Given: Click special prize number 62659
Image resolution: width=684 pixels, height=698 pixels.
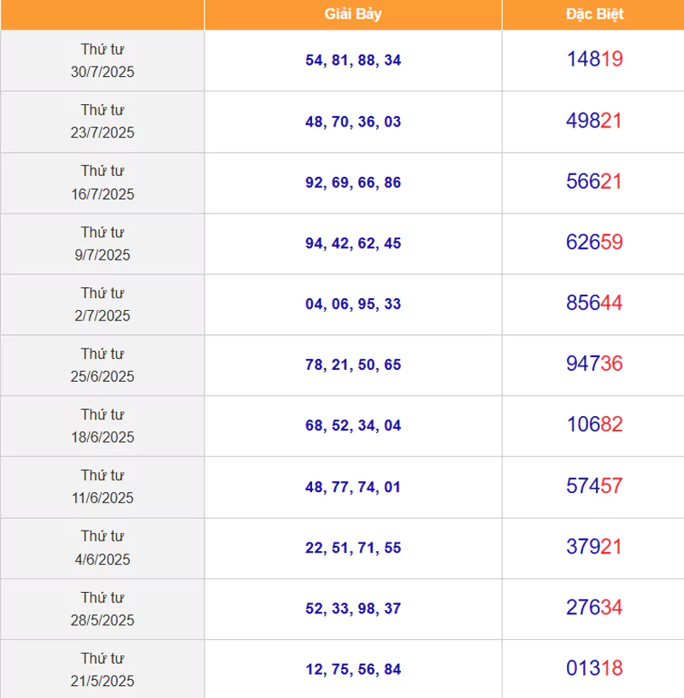Looking at the screenshot, I should [x=594, y=242].
